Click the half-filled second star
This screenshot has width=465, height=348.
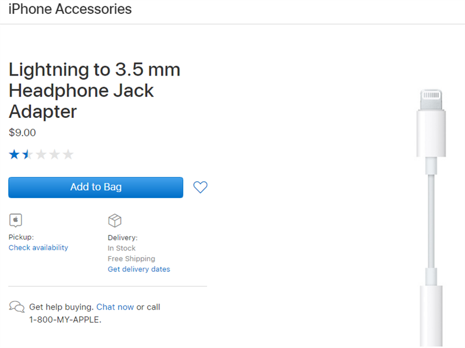pyautogui.click(x=27, y=154)
